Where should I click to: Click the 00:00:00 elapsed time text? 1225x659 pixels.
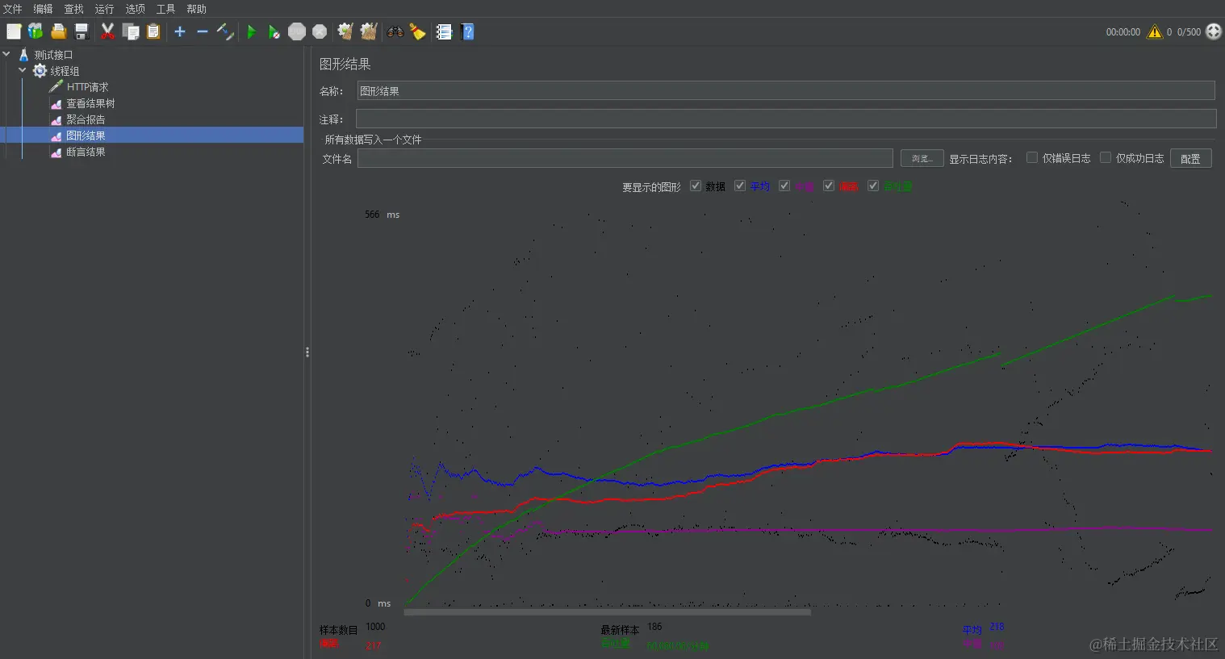point(1123,32)
